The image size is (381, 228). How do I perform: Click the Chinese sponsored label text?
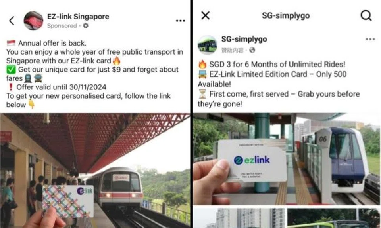(232, 50)
